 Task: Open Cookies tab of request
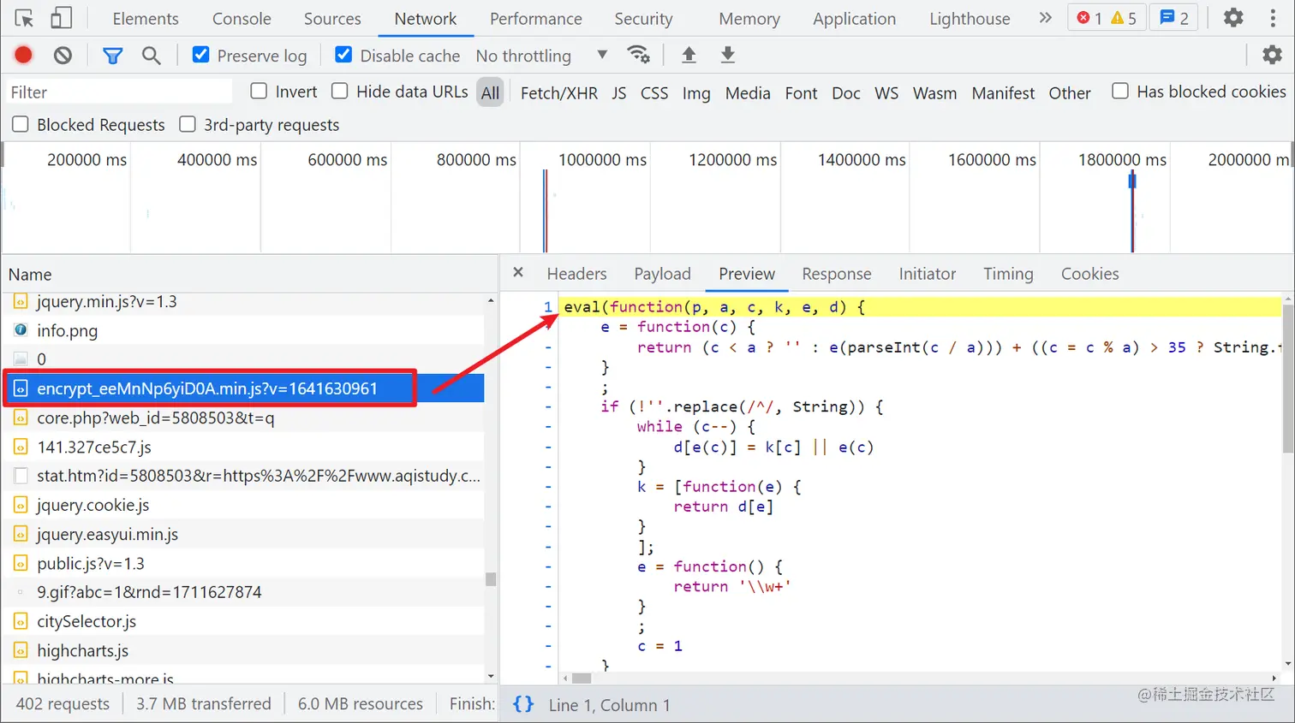1090,274
